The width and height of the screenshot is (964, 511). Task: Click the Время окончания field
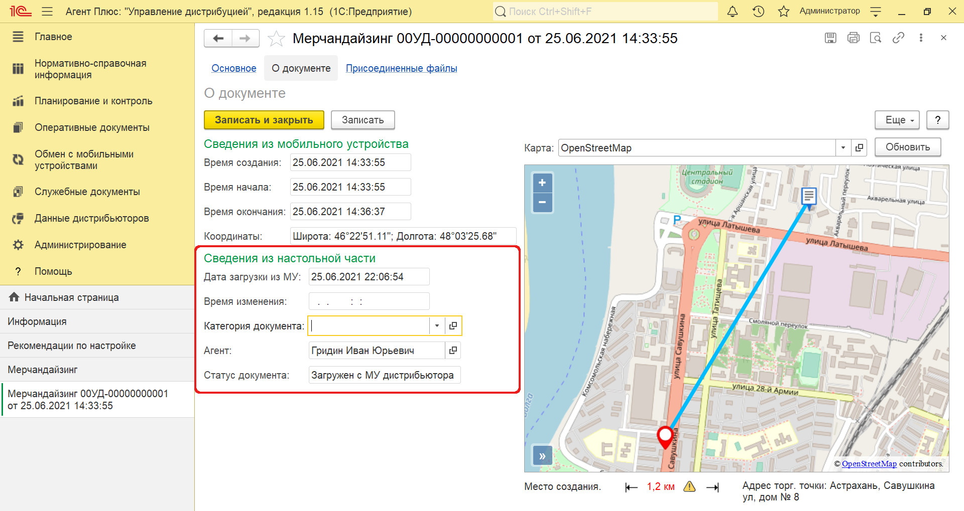(x=350, y=212)
